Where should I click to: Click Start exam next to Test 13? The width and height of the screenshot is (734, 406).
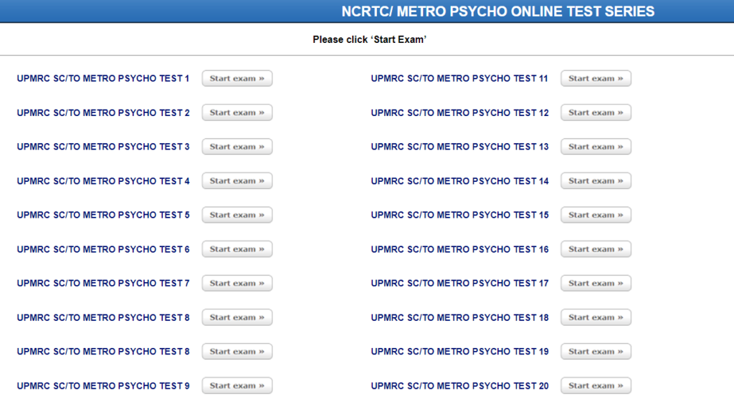click(596, 147)
